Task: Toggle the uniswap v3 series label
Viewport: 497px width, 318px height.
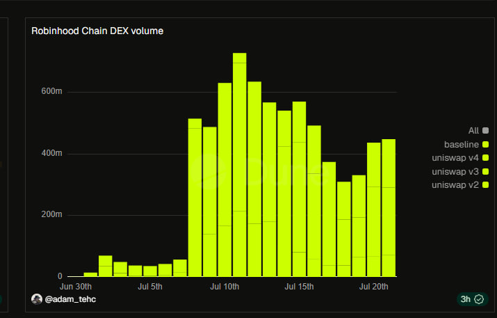Action: tap(455, 171)
